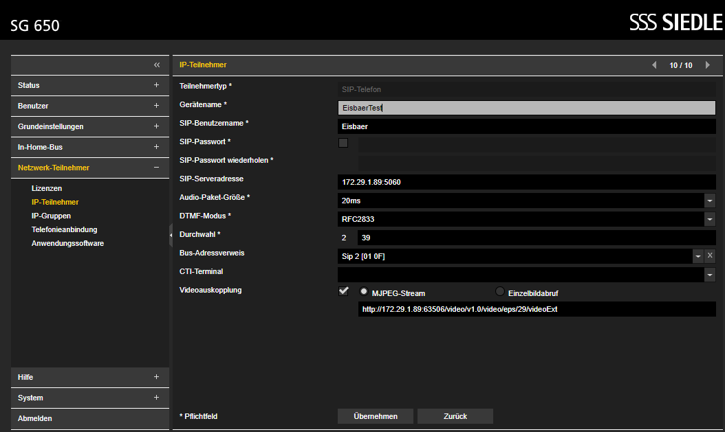725x432 pixels.
Task: Collapse Netzwerk-Teilnehmer with the minus icon
Action: (x=156, y=168)
